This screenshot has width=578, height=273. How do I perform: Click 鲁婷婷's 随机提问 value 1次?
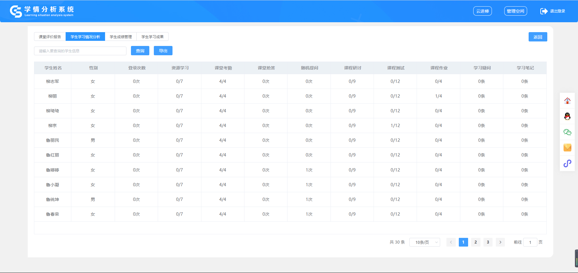309,170
